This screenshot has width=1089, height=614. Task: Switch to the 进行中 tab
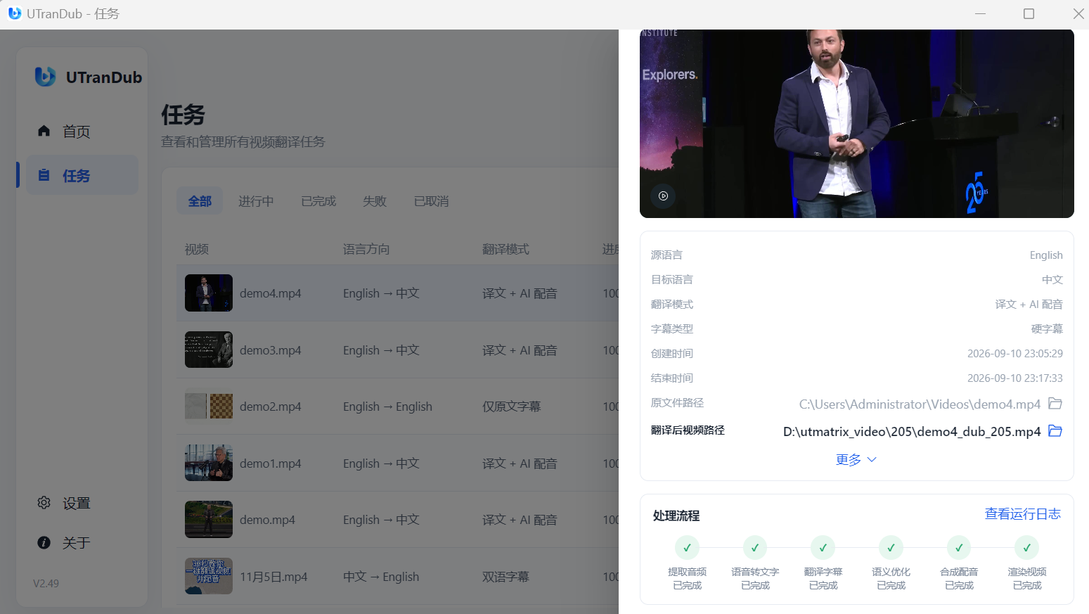pyautogui.click(x=256, y=201)
